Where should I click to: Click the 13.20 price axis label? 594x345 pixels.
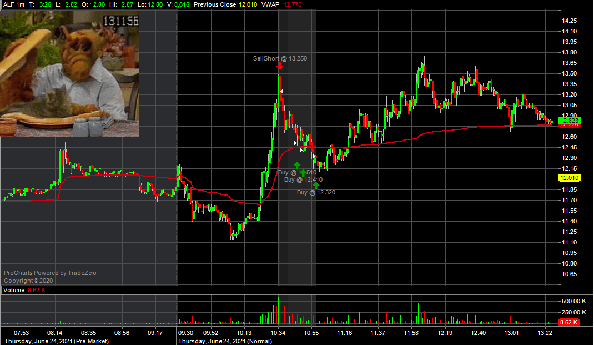(570, 94)
